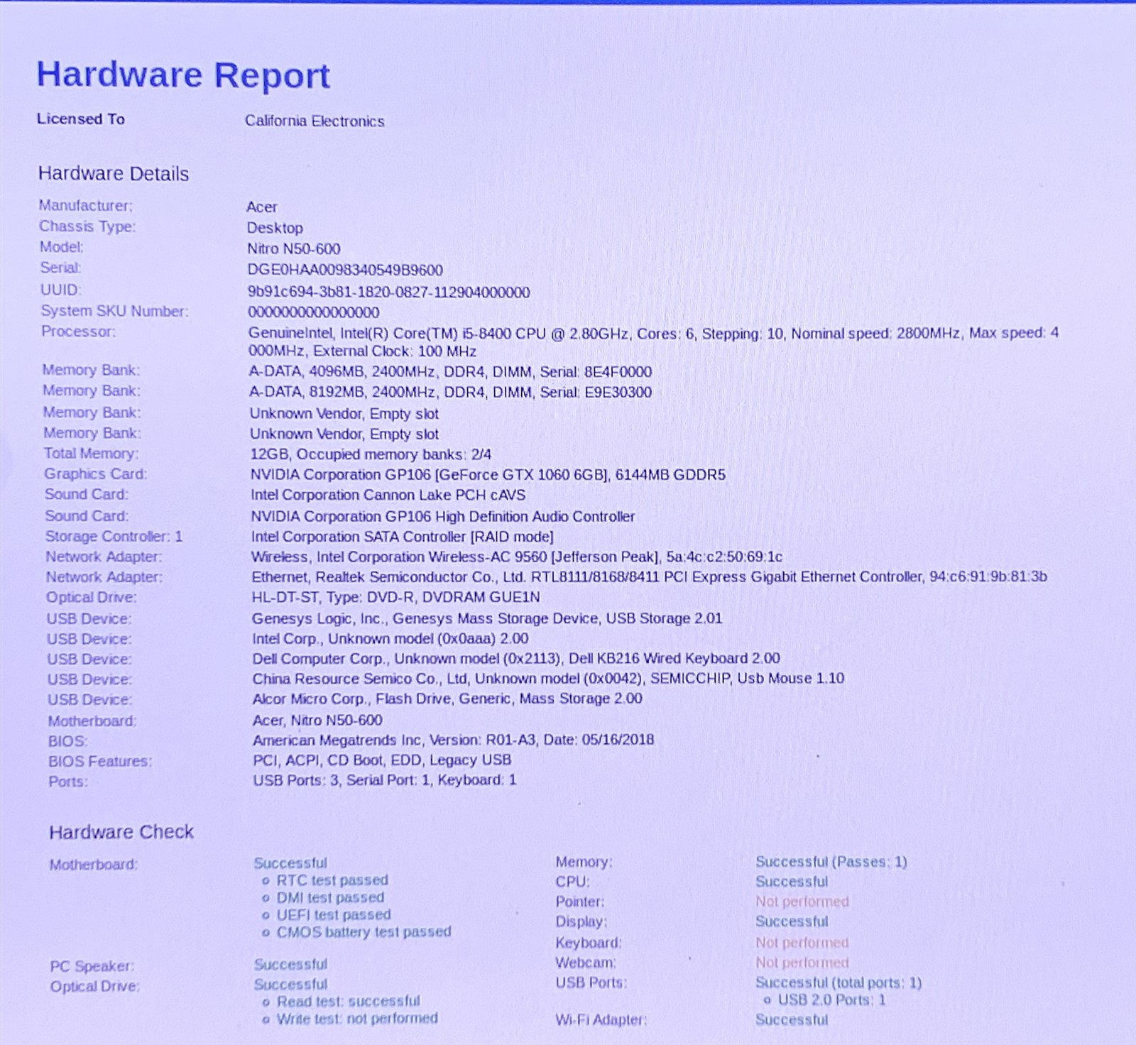Select serial number DGE0HAA0098340549B9600

pos(345,270)
